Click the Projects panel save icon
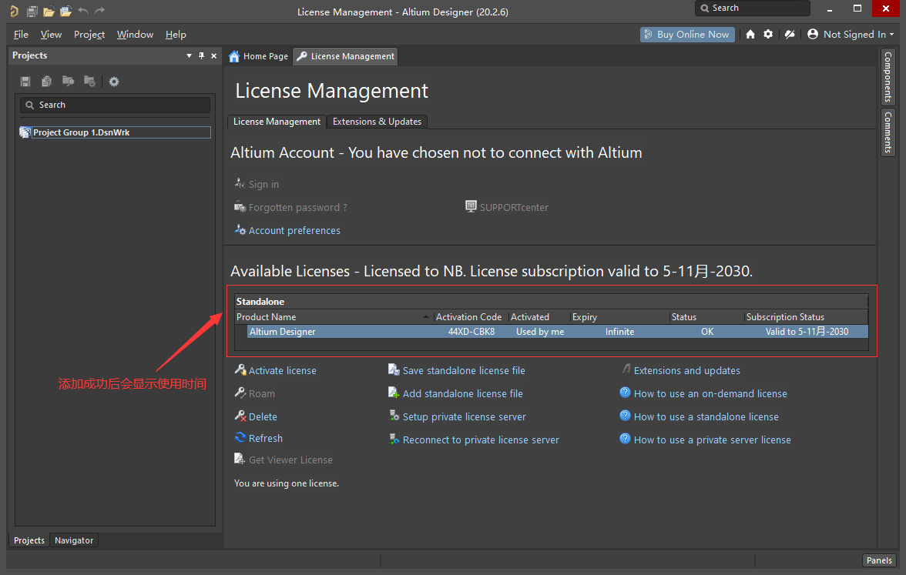 tap(25, 82)
